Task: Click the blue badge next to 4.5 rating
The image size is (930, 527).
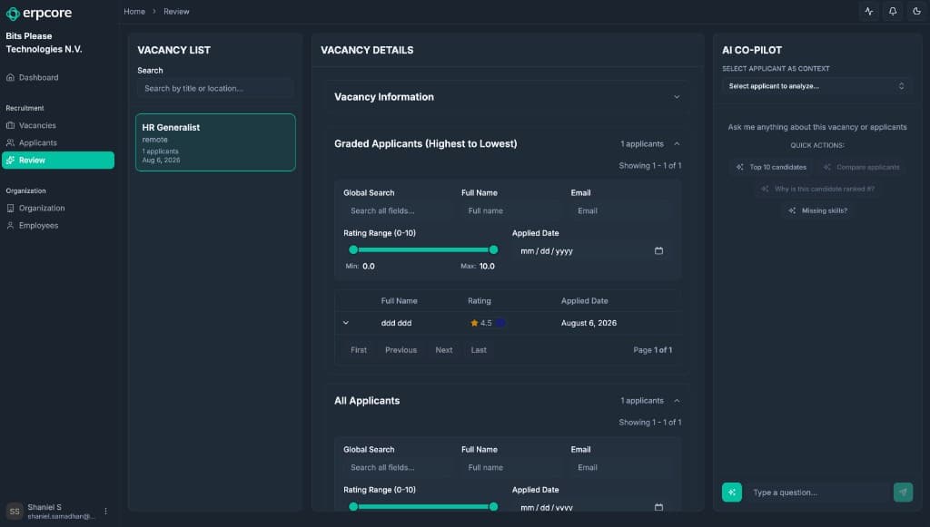Action: (x=500, y=323)
